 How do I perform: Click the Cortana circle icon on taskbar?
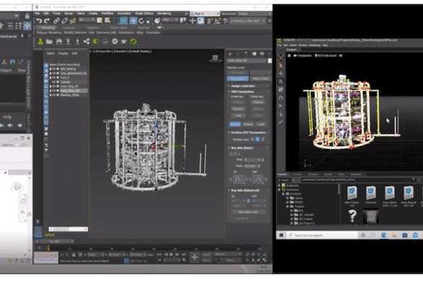click(363, 235)
